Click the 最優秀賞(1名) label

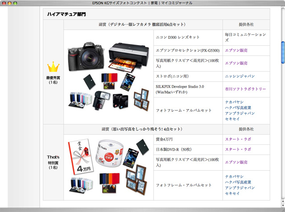(x=53, y=80)
